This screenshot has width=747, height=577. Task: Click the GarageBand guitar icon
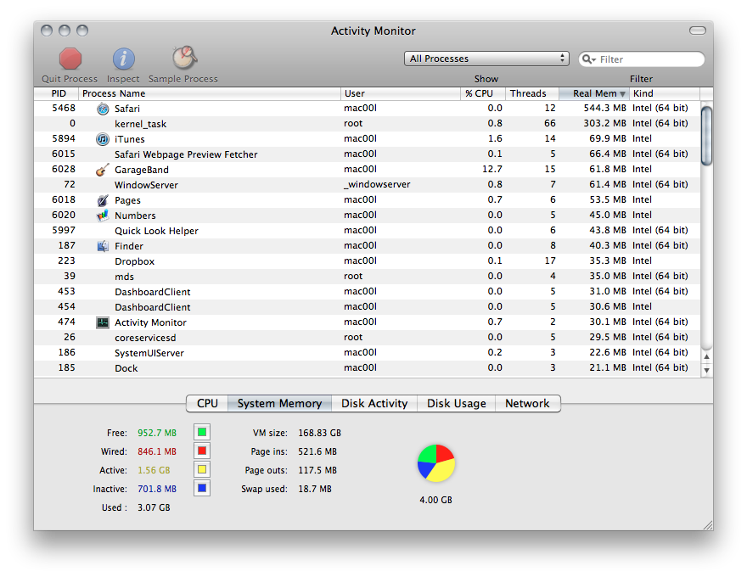pos(102,170)
